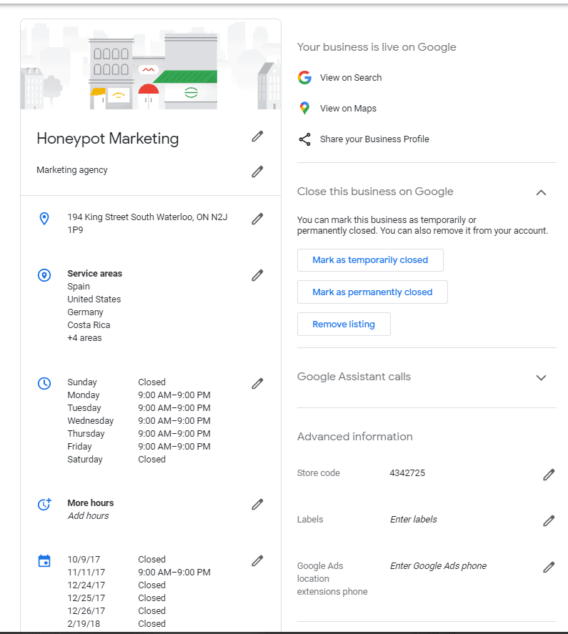Click the blue clock hours icon
Image resolution: width=568 pixels, height=634 pixels.
point(44,383)
